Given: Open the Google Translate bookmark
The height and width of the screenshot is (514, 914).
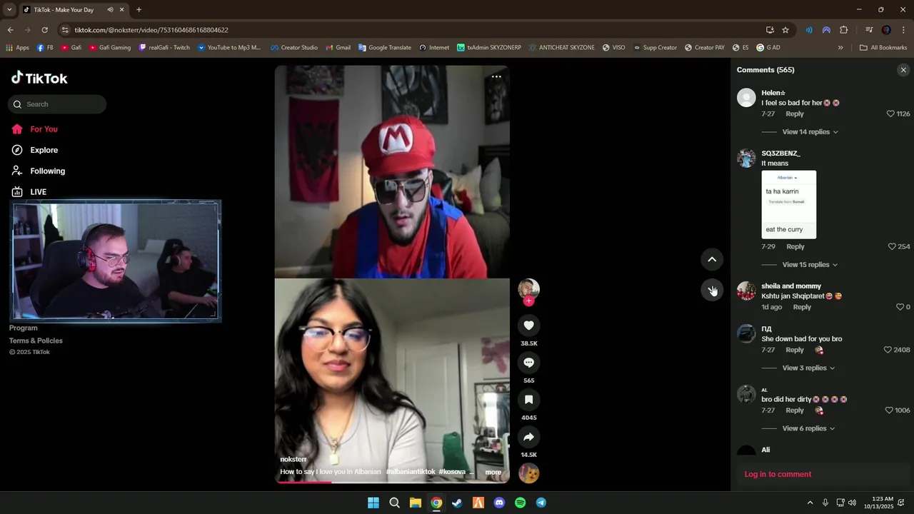Looking at the screenshot, I should click(x=384, y=48).
